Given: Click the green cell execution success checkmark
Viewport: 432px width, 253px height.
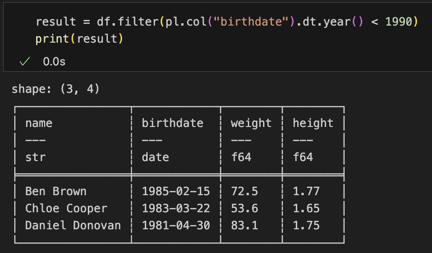Looking at the screenshot, I should 25,62.
